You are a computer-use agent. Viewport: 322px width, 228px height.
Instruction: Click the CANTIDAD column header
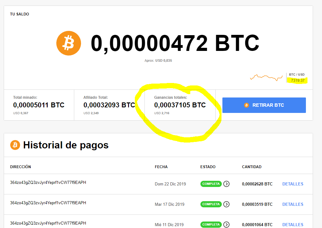click(x=251, y=167)
